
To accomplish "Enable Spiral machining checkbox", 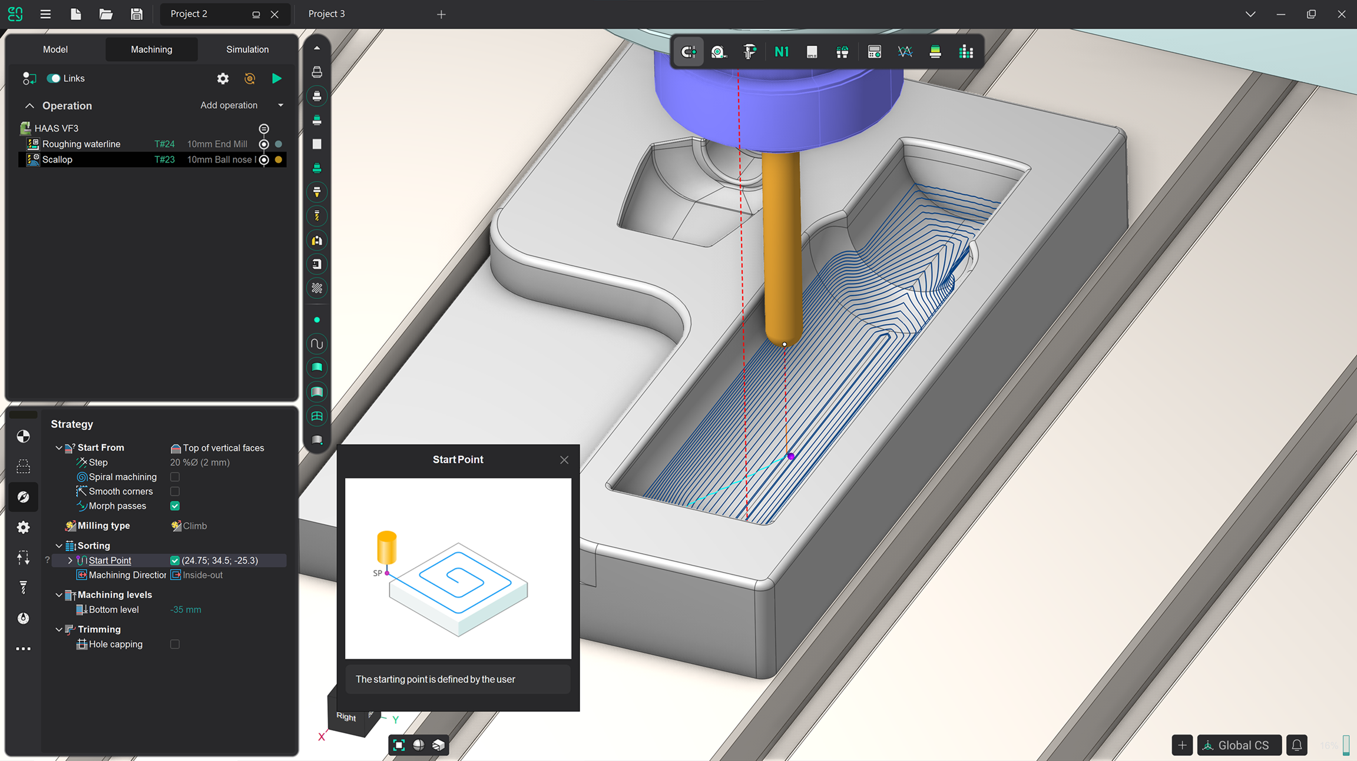I will [x=175, y=477].
